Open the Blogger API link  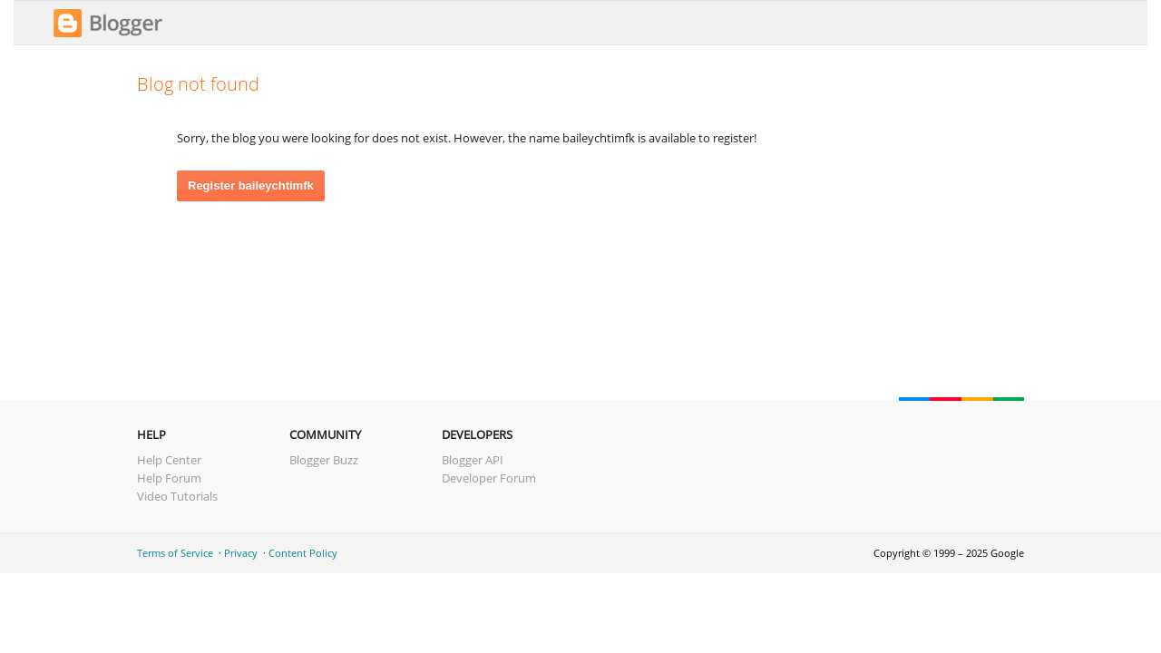pyautogui.click(x=472, y=460)
